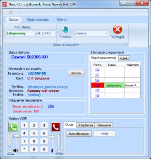This screenshot has height=159, width=151.
Task: Click the Przerwa hand icon
Action: click(65, 30)
